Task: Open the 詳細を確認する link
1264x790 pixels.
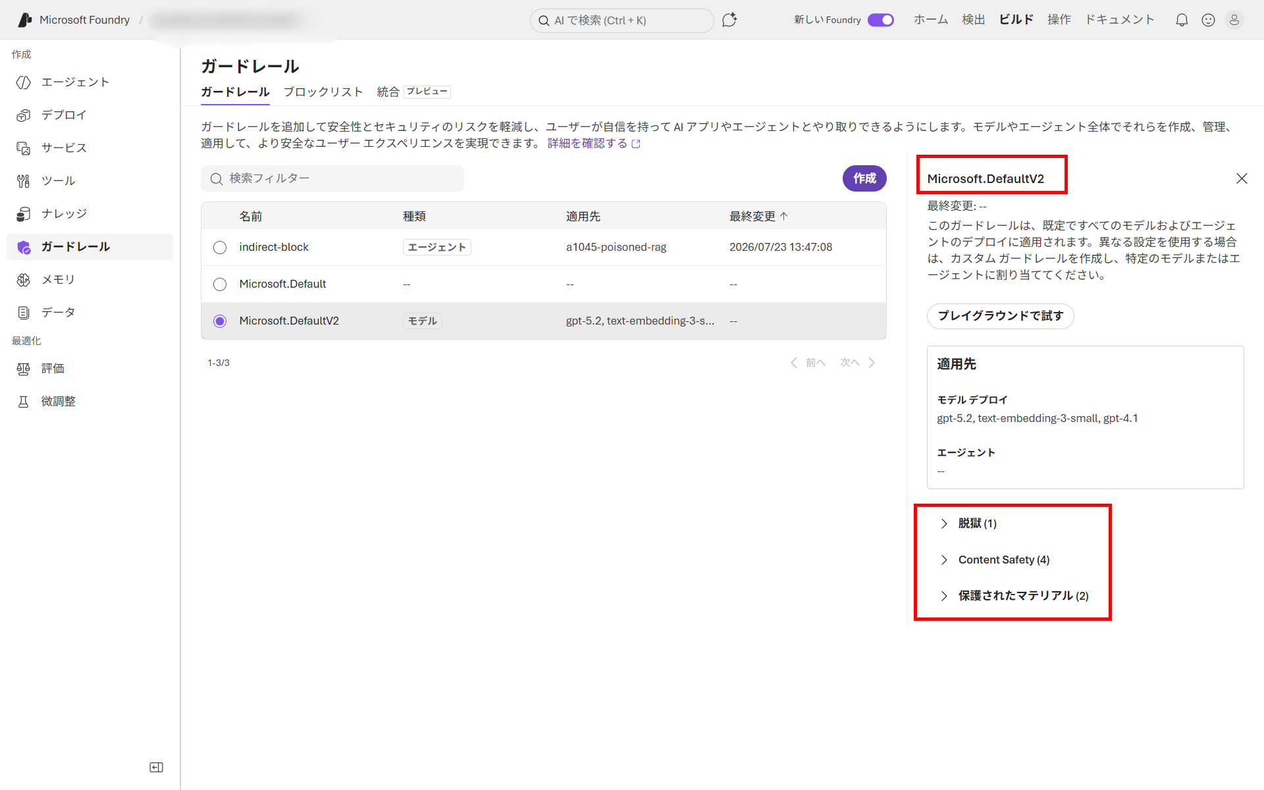Action: (587, 144)
